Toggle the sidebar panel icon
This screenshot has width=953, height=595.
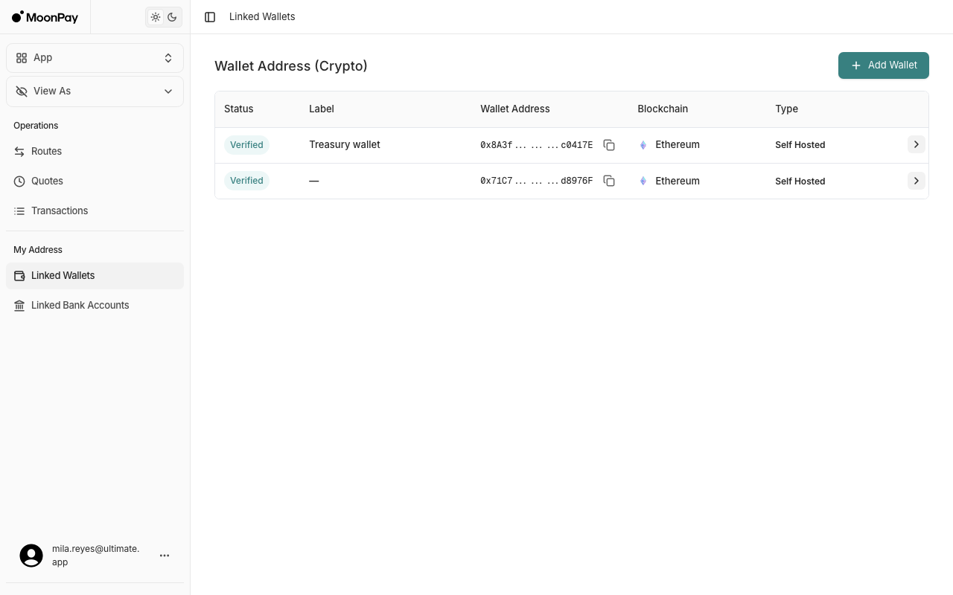210,17
